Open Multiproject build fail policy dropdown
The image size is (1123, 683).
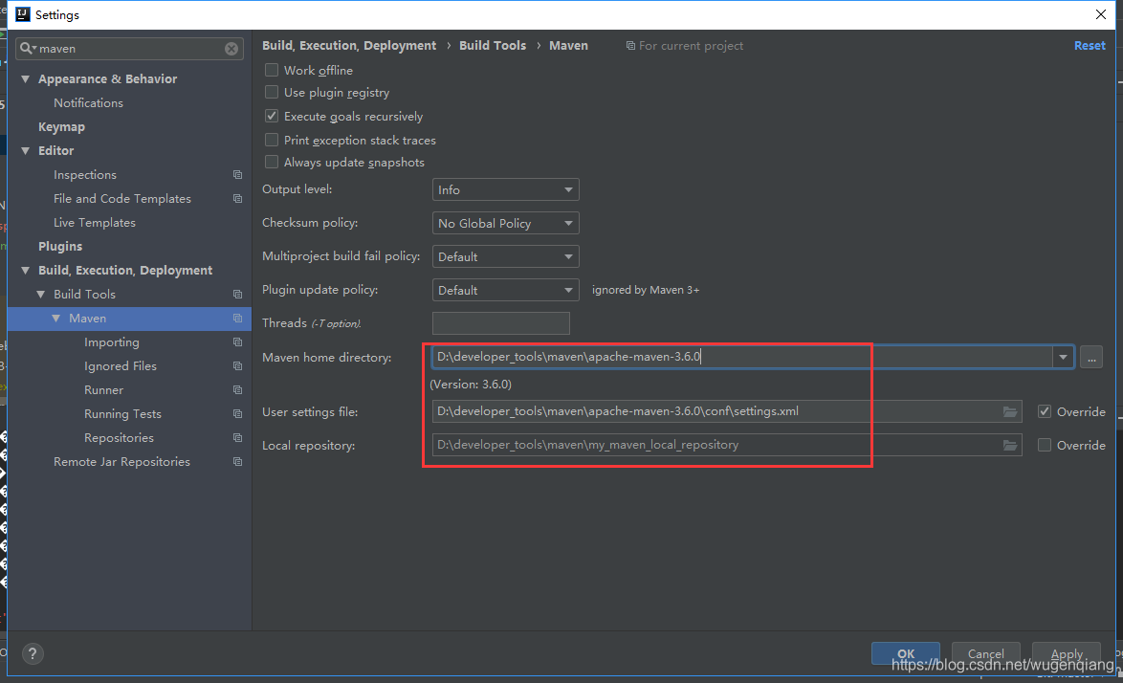coord(506,256)
